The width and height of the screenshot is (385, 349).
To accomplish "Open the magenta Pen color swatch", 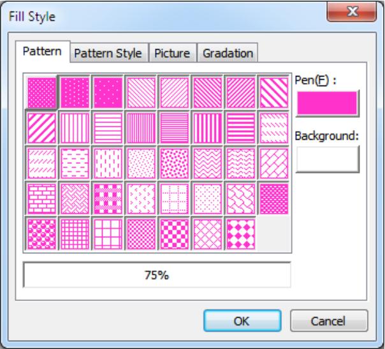I will click(x=328, y=102).
